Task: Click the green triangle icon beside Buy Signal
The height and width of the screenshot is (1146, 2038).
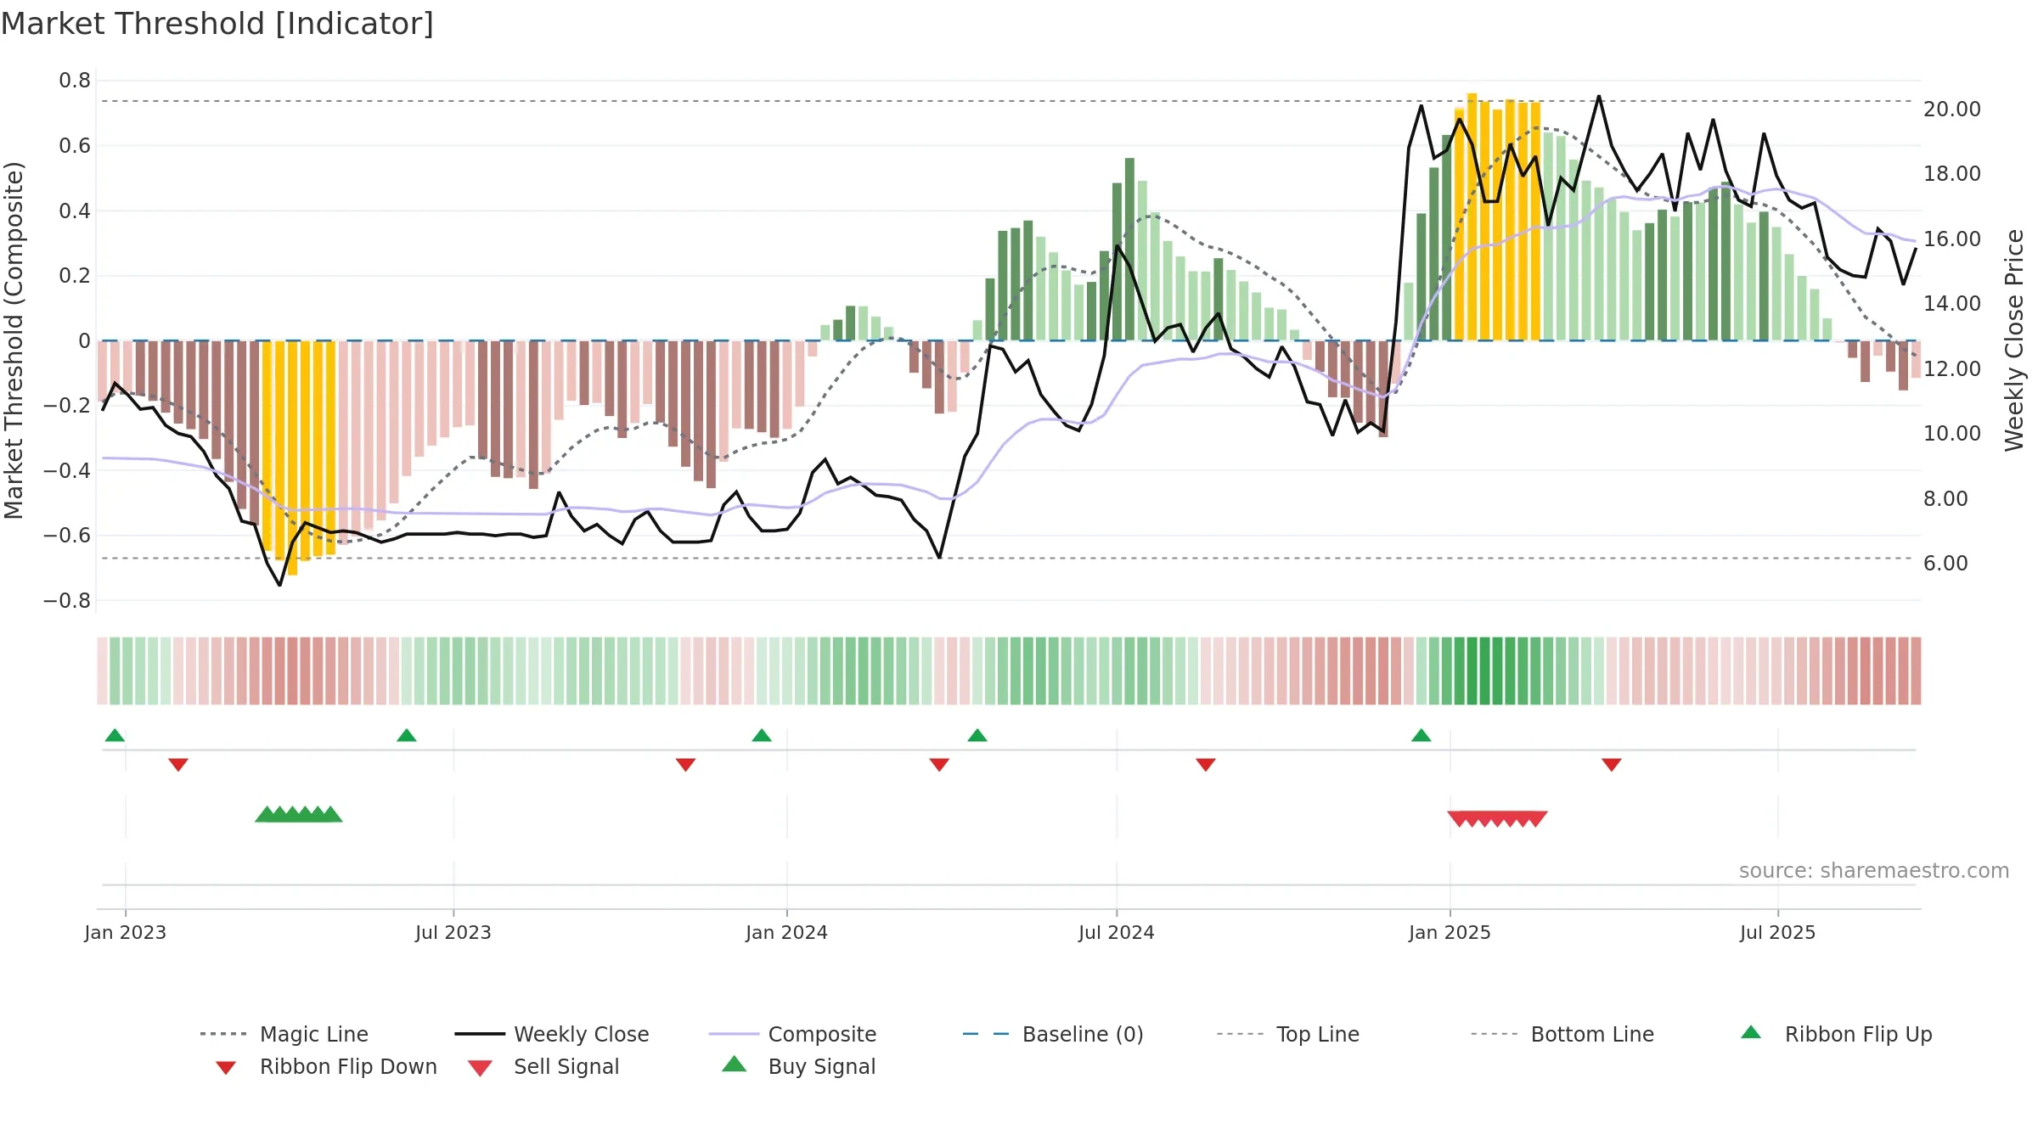Action: [735, 1064]
